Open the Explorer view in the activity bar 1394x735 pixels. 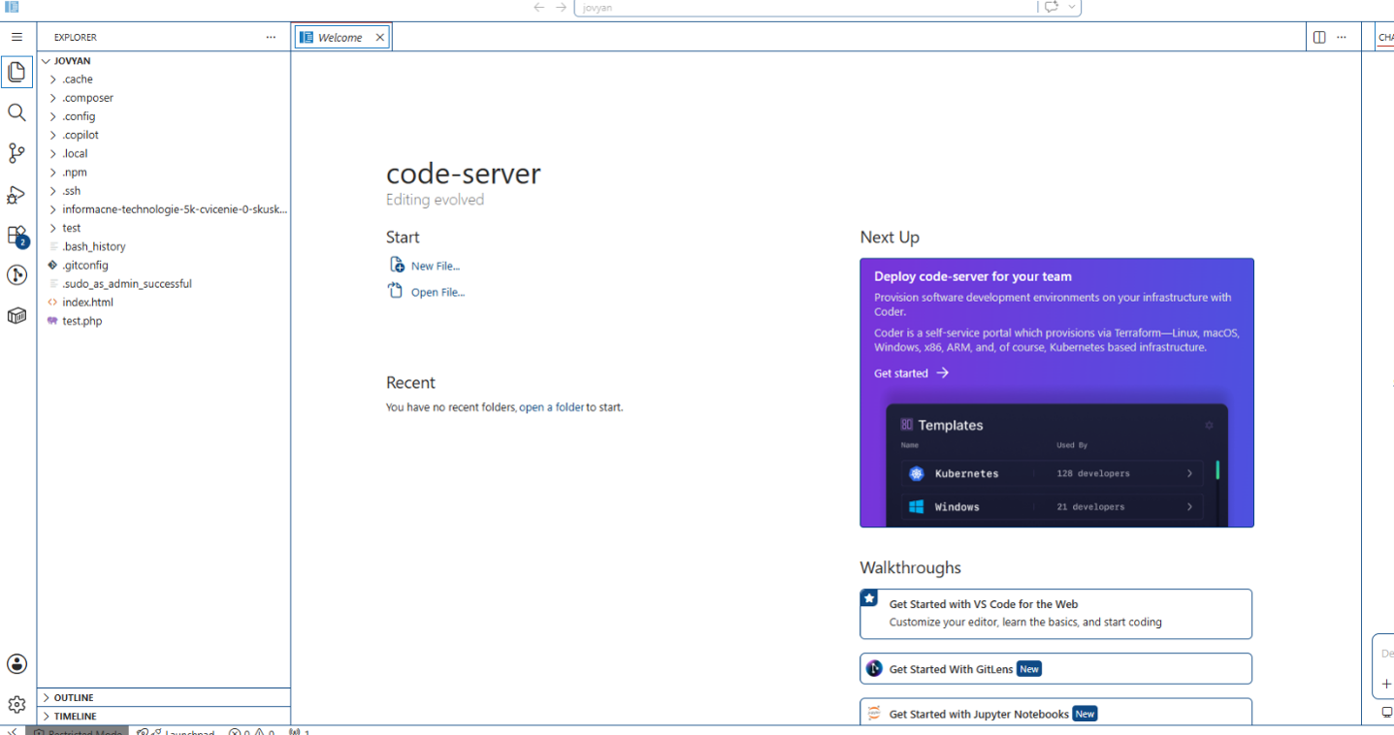tap(16, 73)
